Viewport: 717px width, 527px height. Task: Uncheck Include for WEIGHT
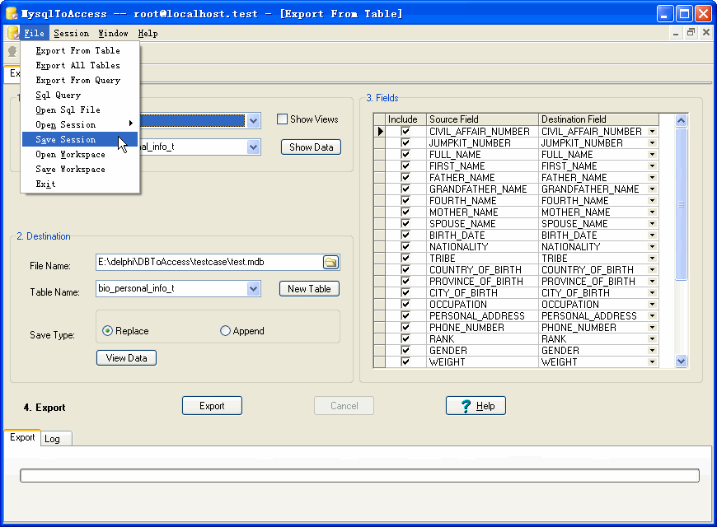[405, 361]
